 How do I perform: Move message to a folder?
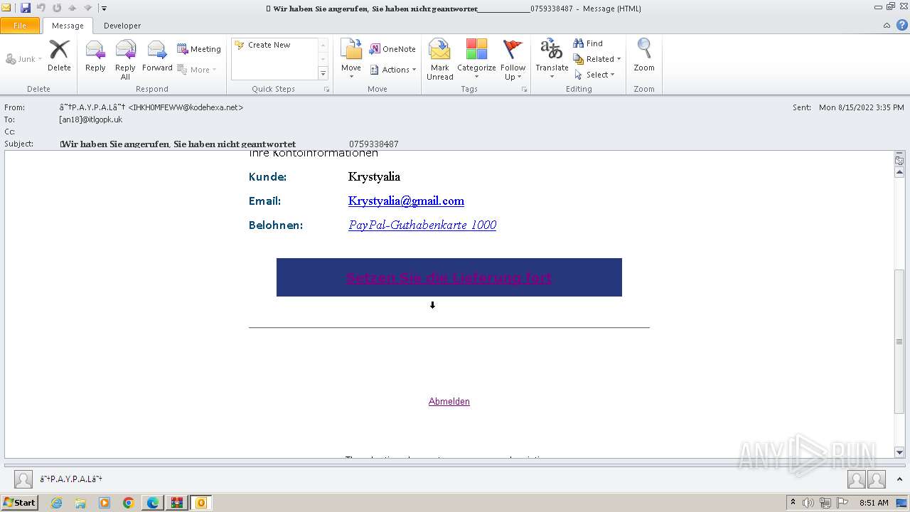pos(351,59)
